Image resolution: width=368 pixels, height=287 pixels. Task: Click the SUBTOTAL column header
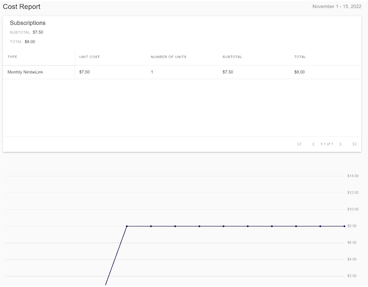[x=232, y=57]
